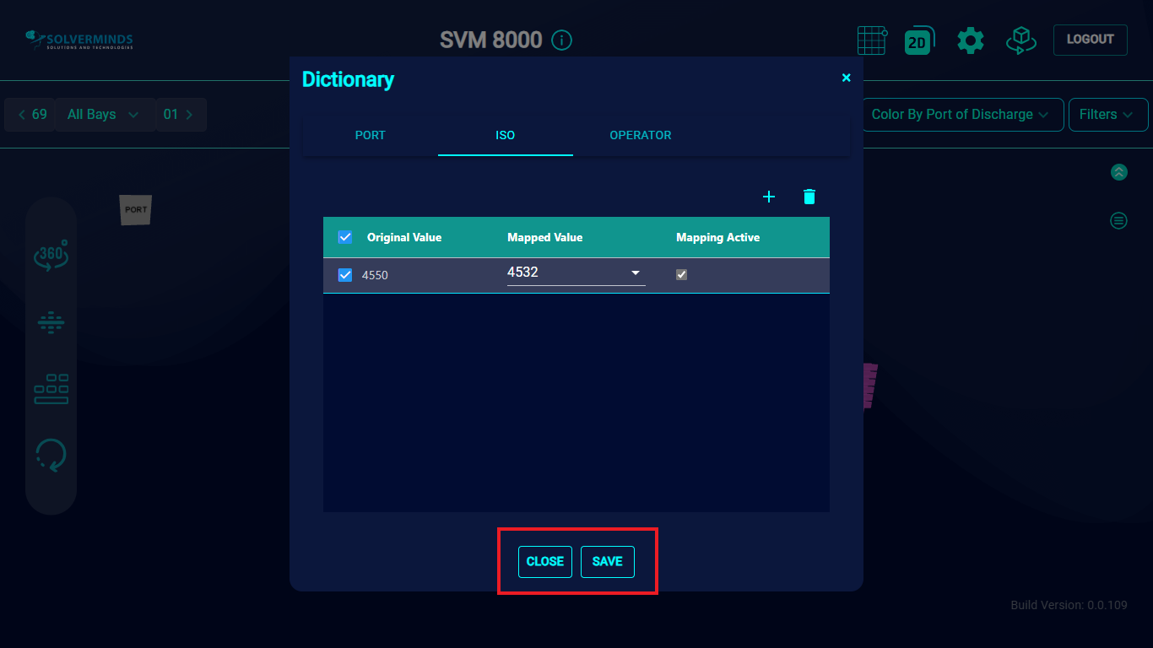Click the 3D cube playback icon

(1020, 40)
